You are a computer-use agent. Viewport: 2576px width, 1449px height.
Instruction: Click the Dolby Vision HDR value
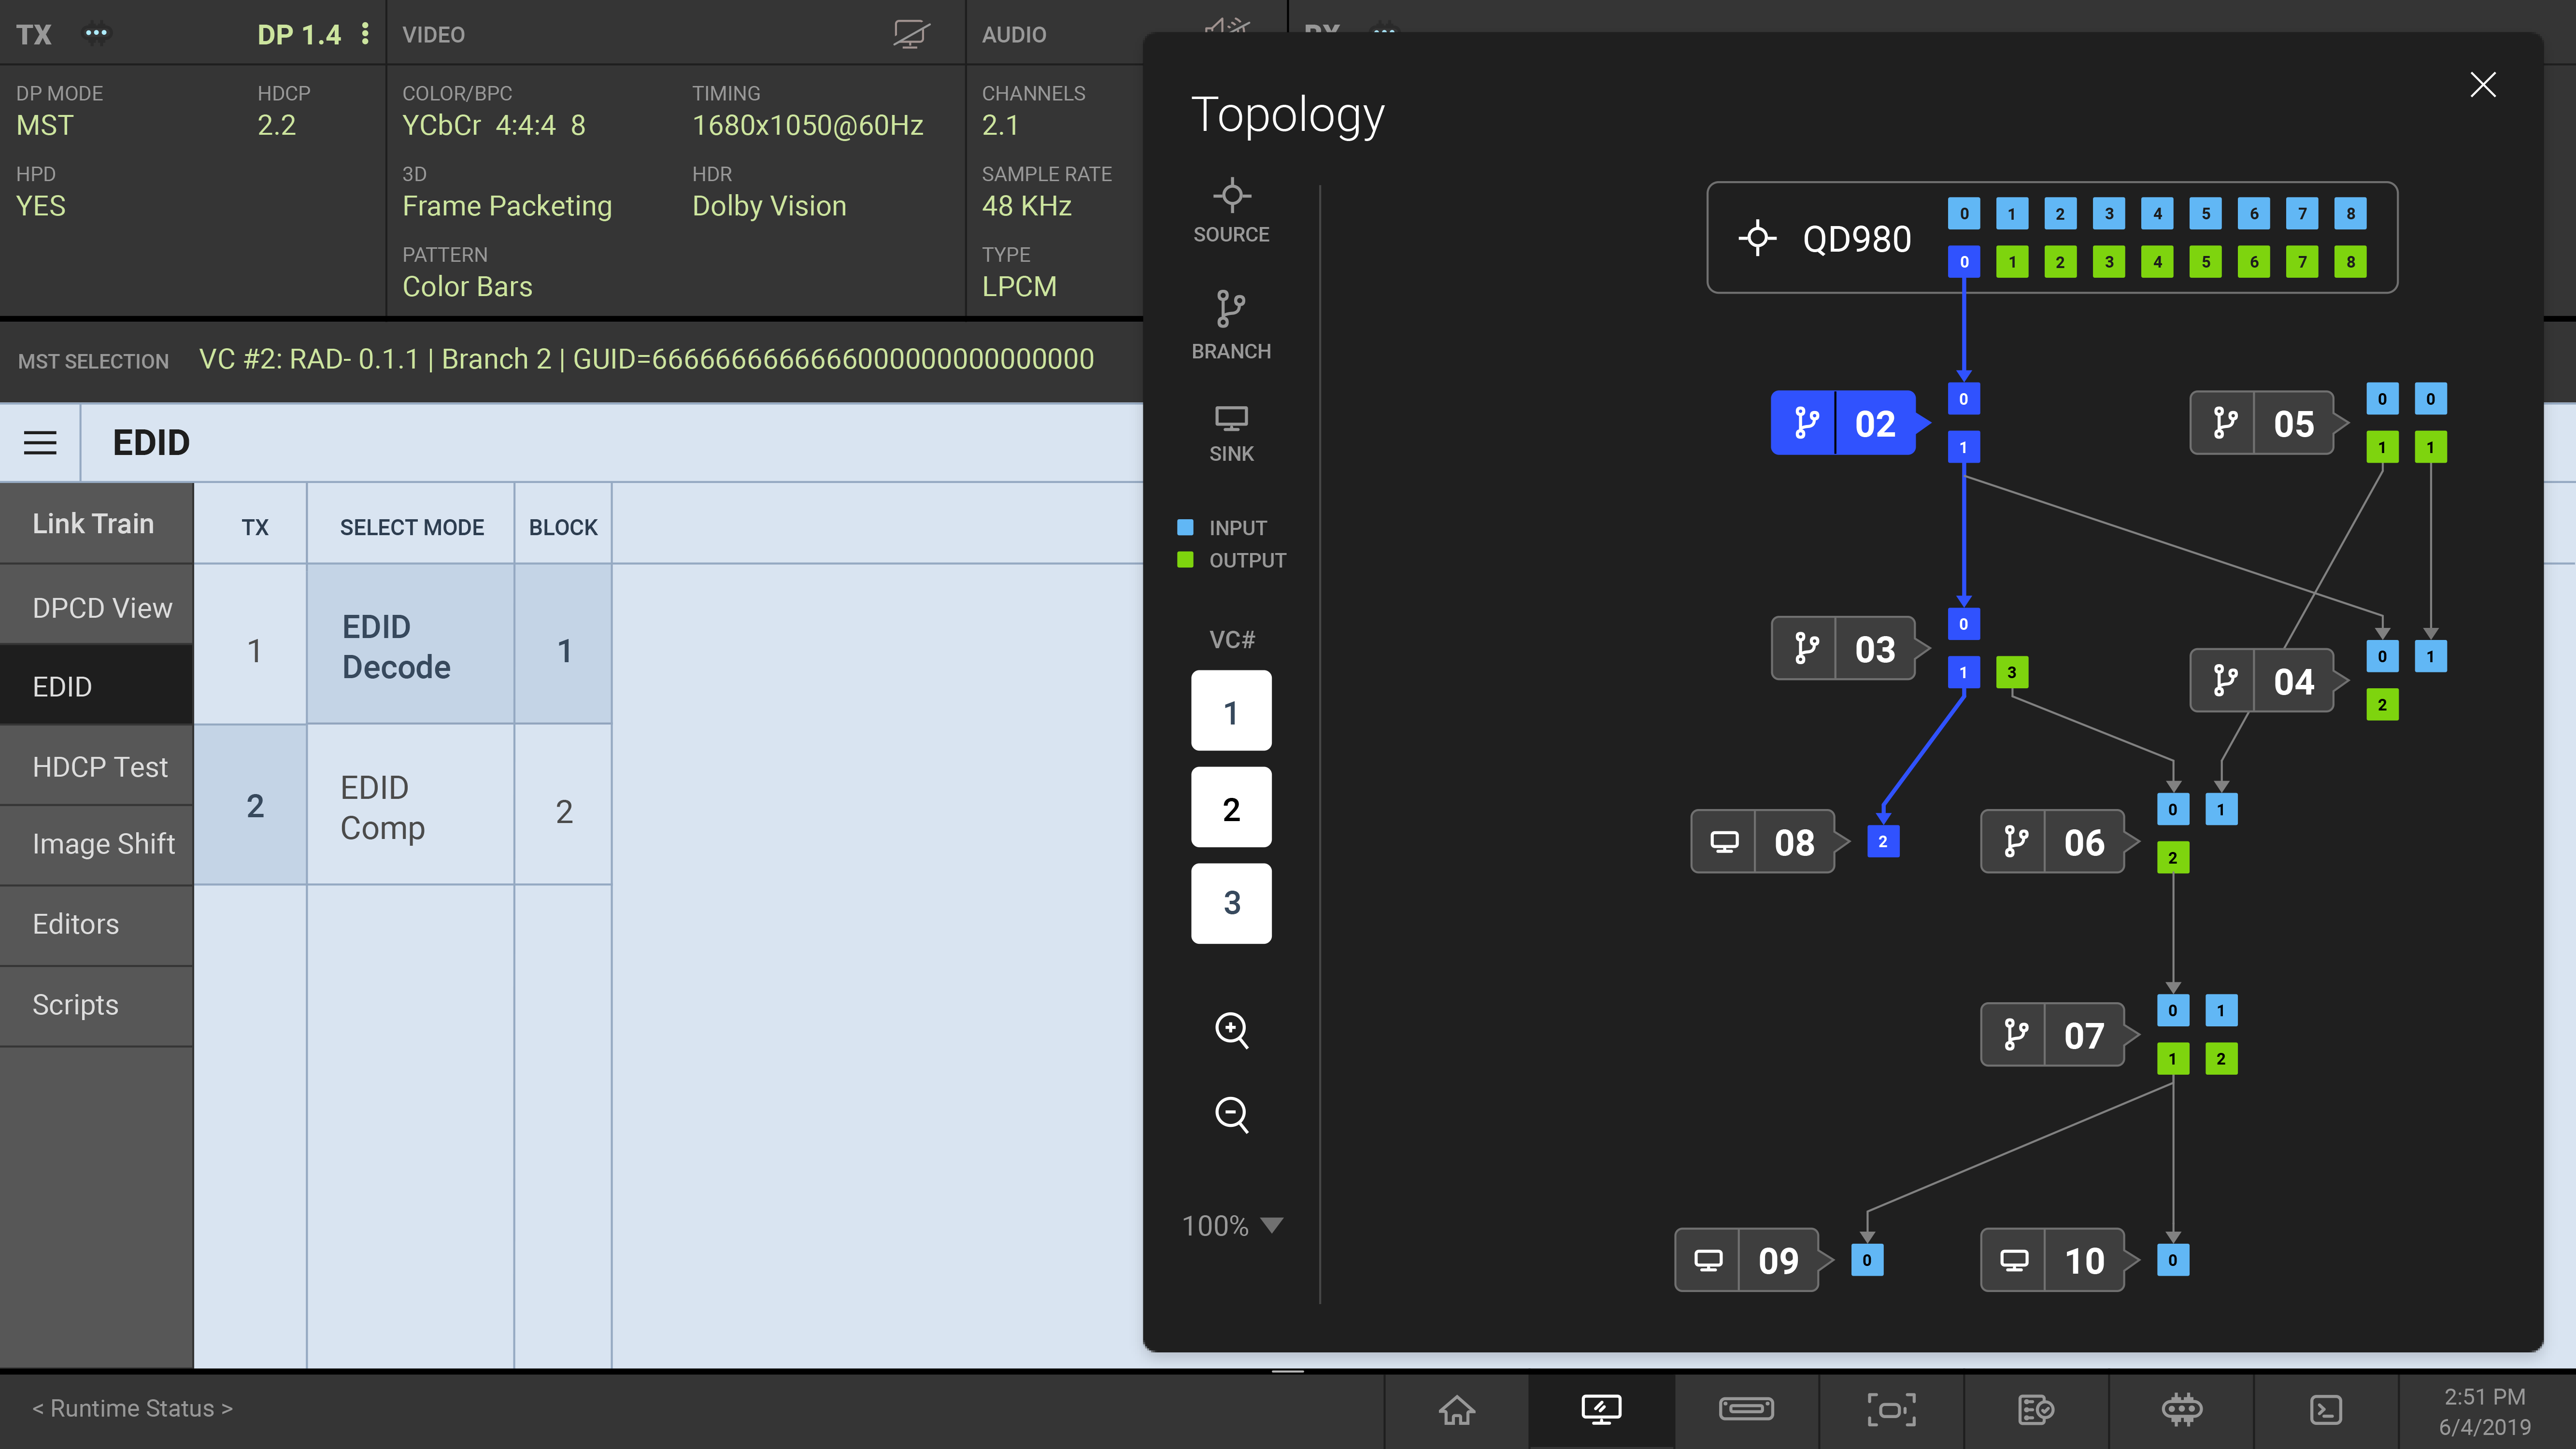tap(769, 206)
